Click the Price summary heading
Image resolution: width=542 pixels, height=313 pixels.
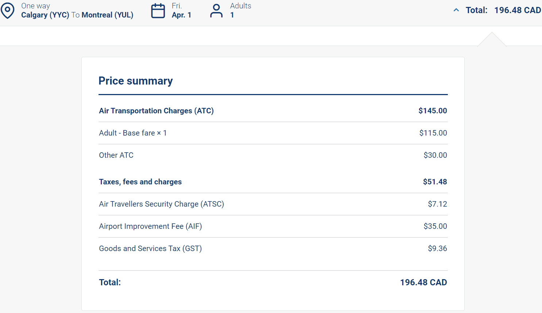click(x=135, y=81)
